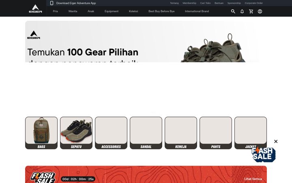Click the Flash Sale logo in red banner
The width and height of the screenshot is (292, 183).
(x=43, y=177)
